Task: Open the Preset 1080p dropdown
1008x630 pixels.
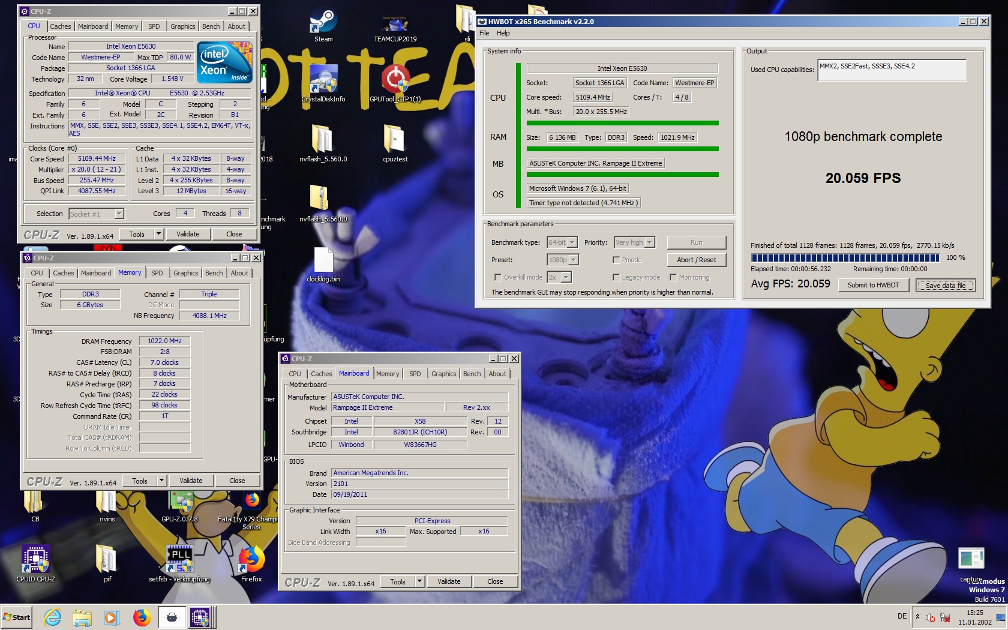Action: point(563,260)
